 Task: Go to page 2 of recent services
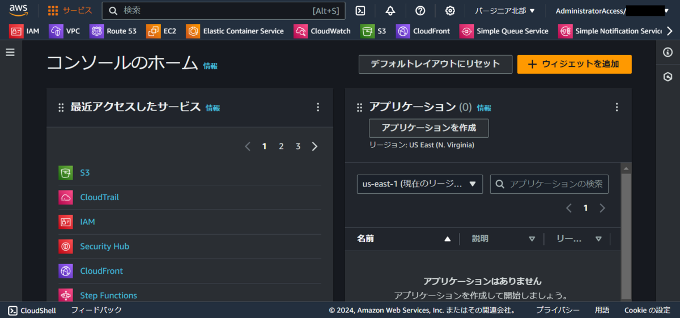(x=281, y=146)
